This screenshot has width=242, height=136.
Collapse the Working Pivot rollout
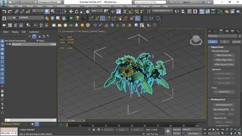[x=218, y=99]
